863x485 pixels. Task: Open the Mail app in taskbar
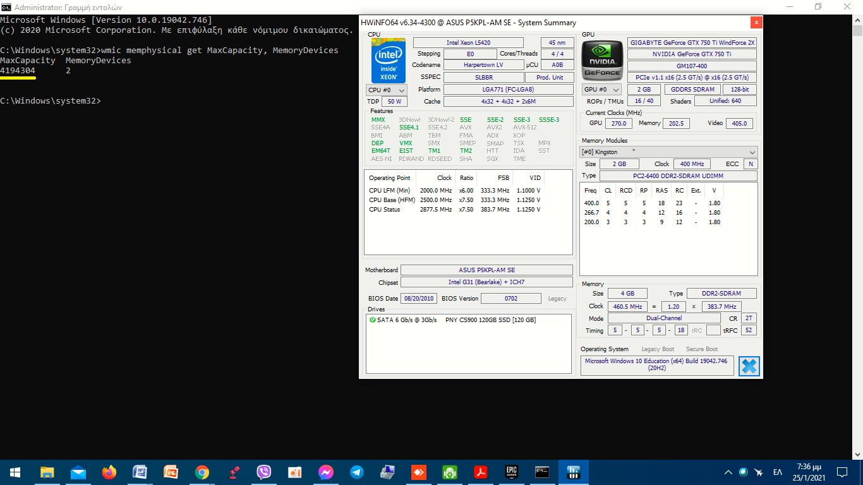[78, 472]
